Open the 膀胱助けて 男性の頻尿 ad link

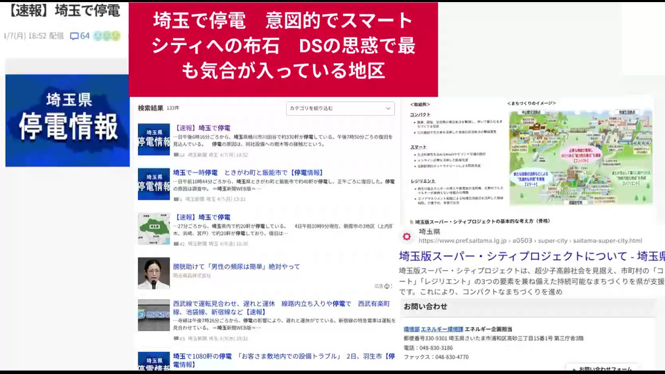[x=236, y=266]
